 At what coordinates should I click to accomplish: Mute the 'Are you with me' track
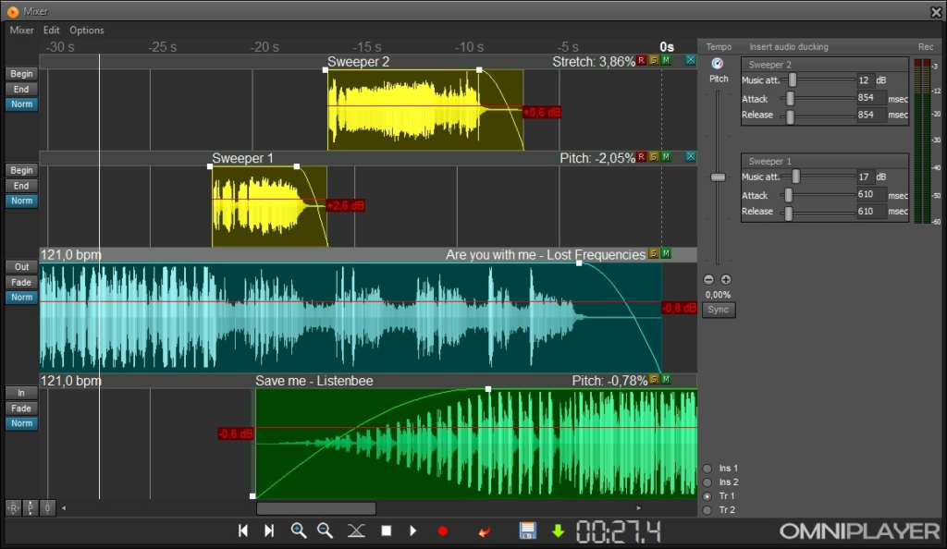pyautogui.click(x=666, y=253)
